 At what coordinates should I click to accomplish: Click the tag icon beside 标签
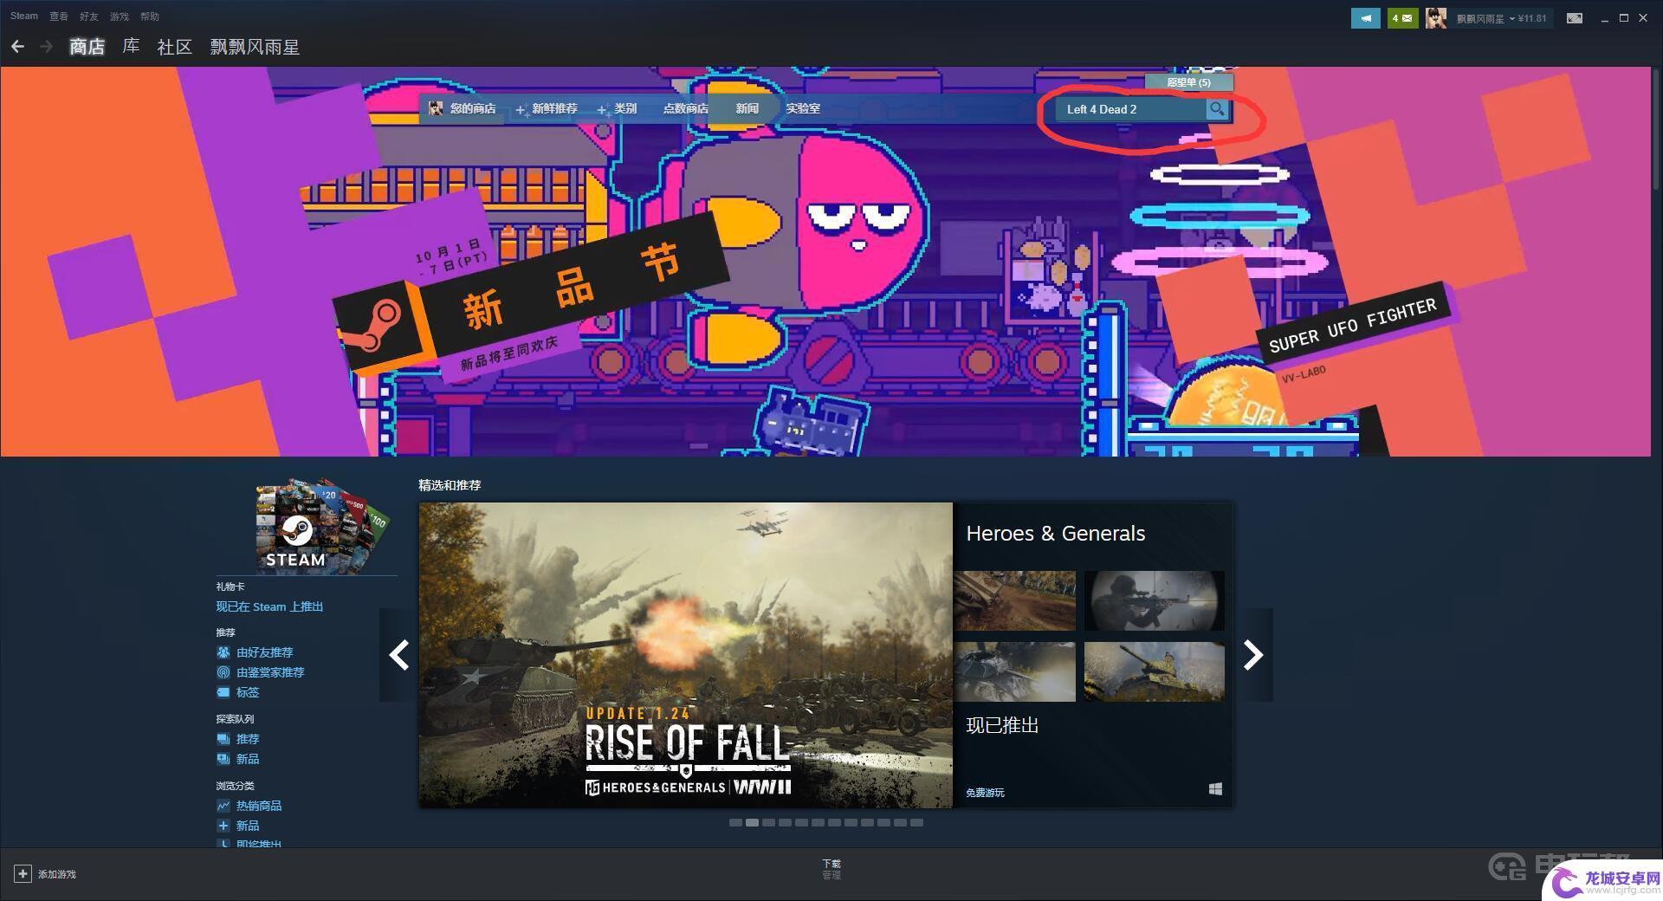tap(223, 692)
